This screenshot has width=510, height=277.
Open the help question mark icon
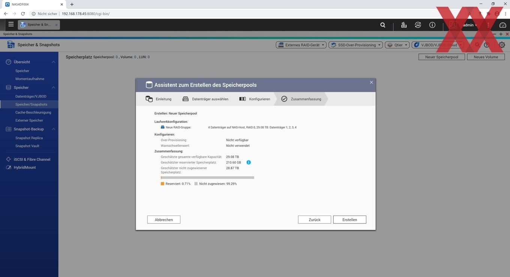487,45
